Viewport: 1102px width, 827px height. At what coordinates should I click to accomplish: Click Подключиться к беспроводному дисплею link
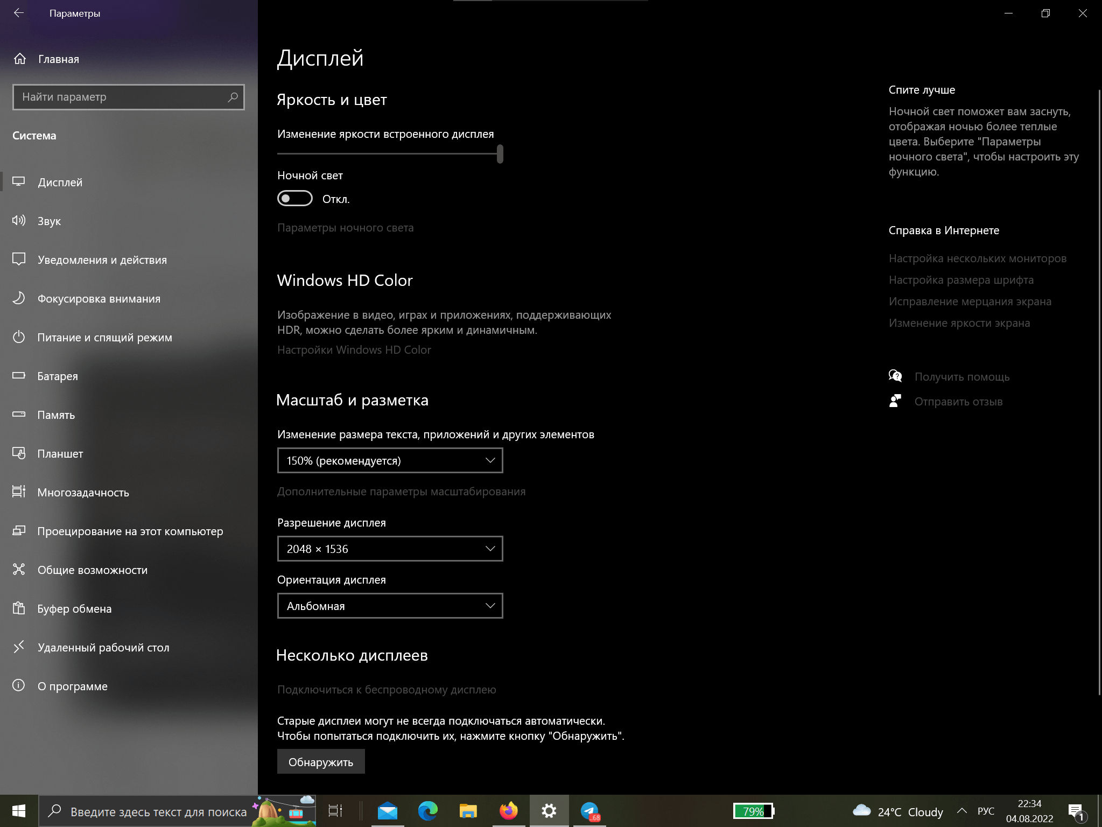click(387, 690)
